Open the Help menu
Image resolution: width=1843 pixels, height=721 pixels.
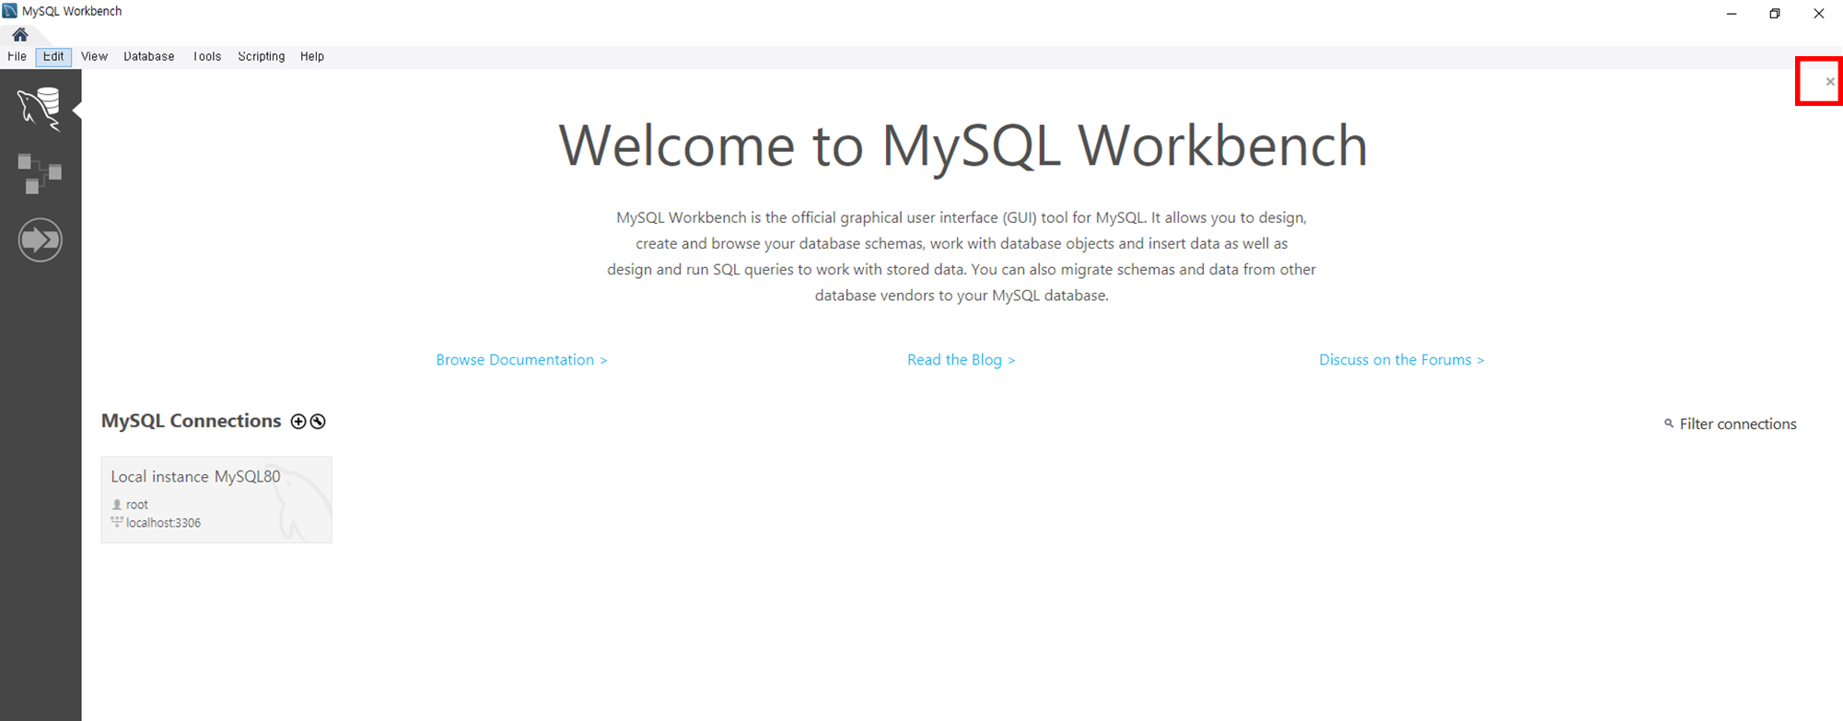pyautogui.click(x=312, y=56)
